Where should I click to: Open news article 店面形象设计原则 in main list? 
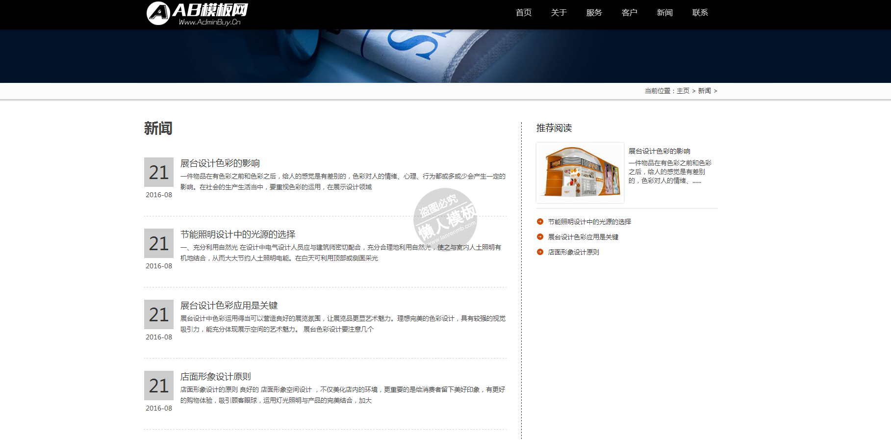215,377
